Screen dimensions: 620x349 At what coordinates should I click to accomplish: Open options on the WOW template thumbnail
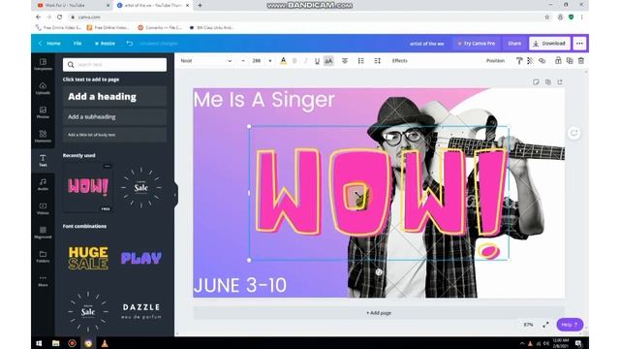click(108, 167)
